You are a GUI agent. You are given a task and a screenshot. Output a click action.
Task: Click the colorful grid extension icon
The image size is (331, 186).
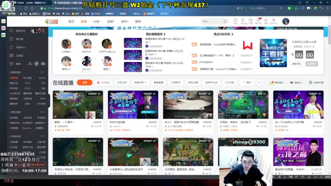point(315,8)
